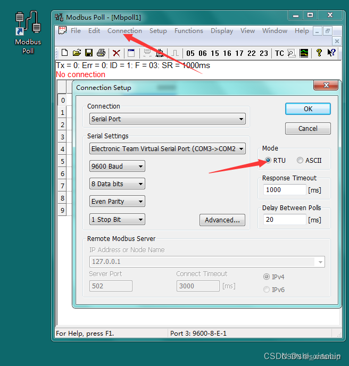The width and height of the screenshot is (349, 366).
Task: Click OK in Connection Setup
Action: click(308, 109)
